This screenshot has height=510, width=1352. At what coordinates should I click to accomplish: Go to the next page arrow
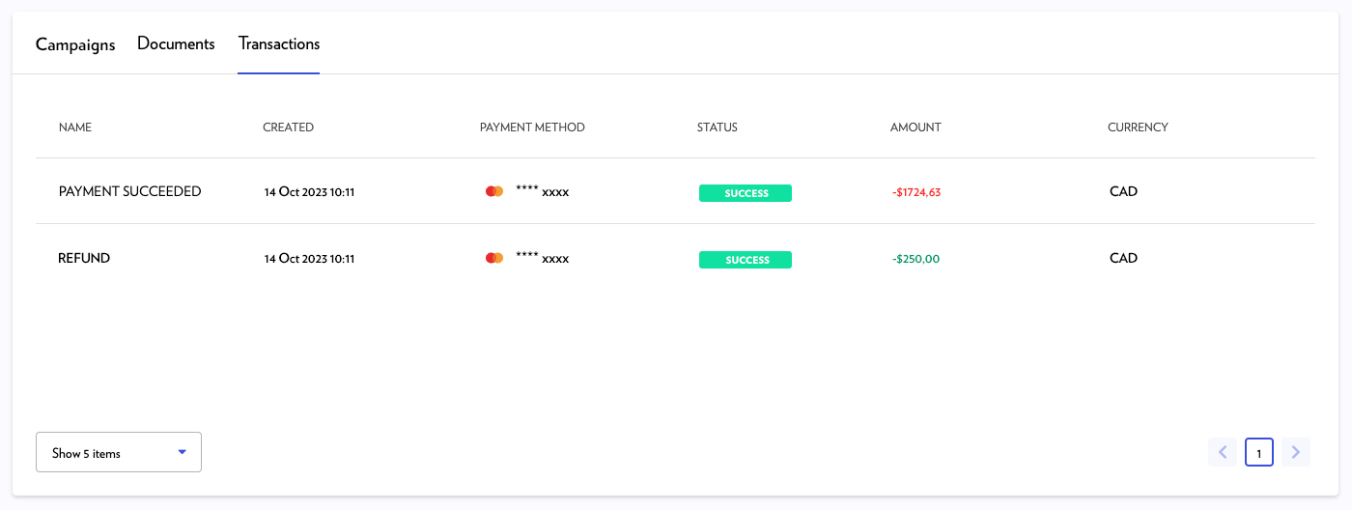pyautogui.click(x=1296, y=452)
